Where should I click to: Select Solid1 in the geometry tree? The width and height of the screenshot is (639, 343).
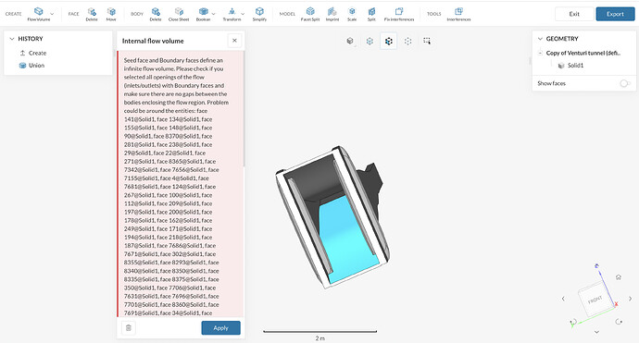point(575,65)
